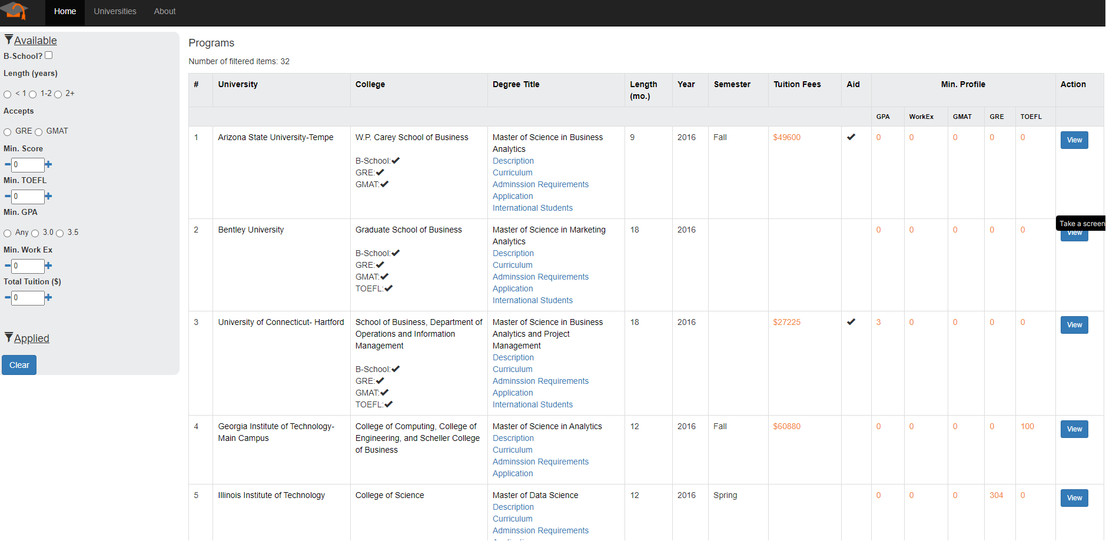Viewport: 1106px width, 541px height.
Task: Select the 1-2 years length radio button
Action: pyautogui.click(x=33, y=94)
